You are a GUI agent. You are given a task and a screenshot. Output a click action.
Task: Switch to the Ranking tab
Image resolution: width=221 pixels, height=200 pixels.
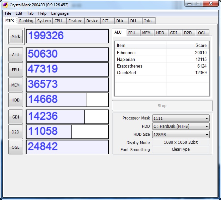click(x=26, y=21)
